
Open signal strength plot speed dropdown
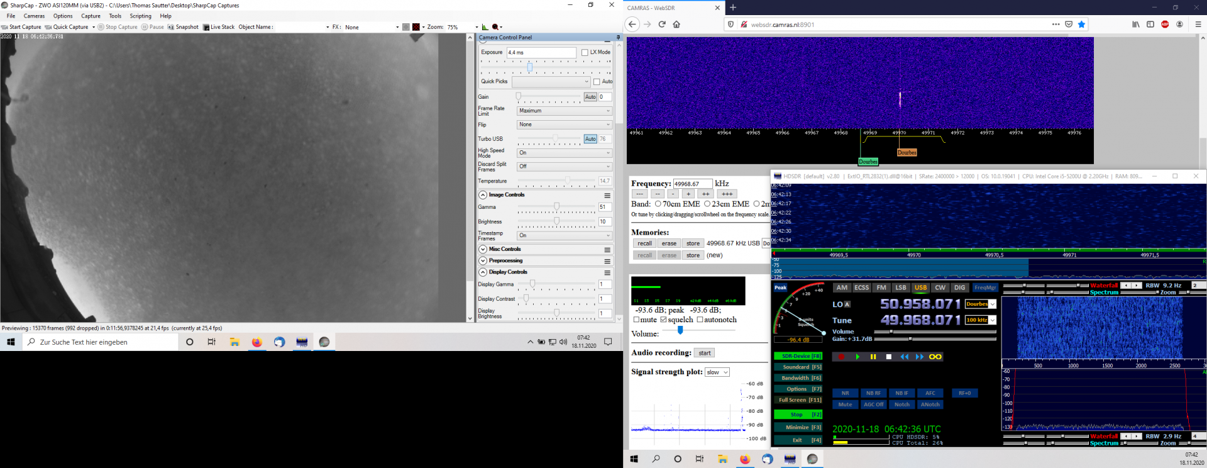[717, 372]
